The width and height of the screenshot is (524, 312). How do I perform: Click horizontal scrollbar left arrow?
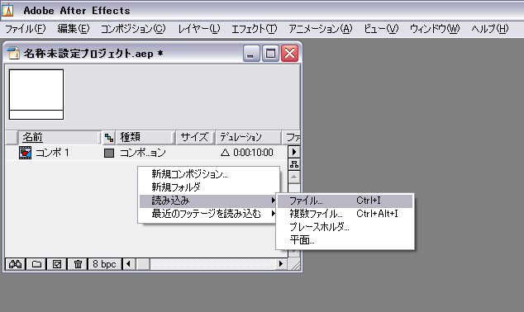128,264
